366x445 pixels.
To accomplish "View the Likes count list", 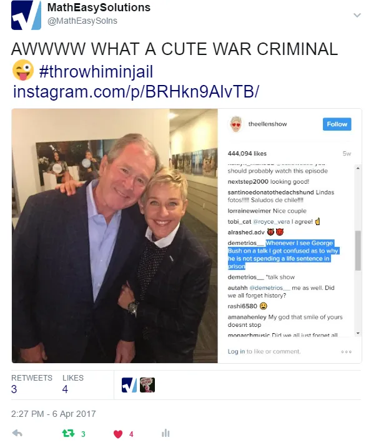I will [x=73, y=384].
